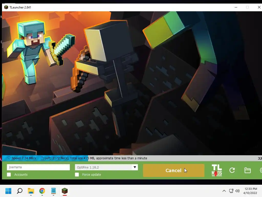
Task: Click the refresh versions icon
Action: point(232,170)
